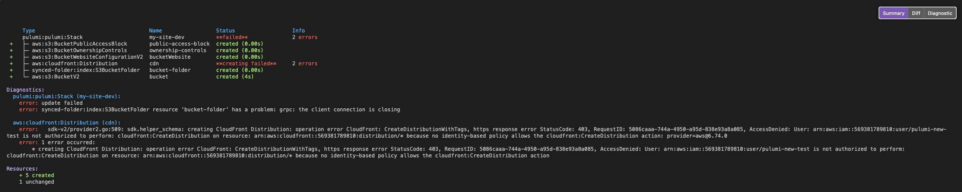This screenshot has width=962, height=192.
Task: Open the Diff tab
Action: click(916, 13)
